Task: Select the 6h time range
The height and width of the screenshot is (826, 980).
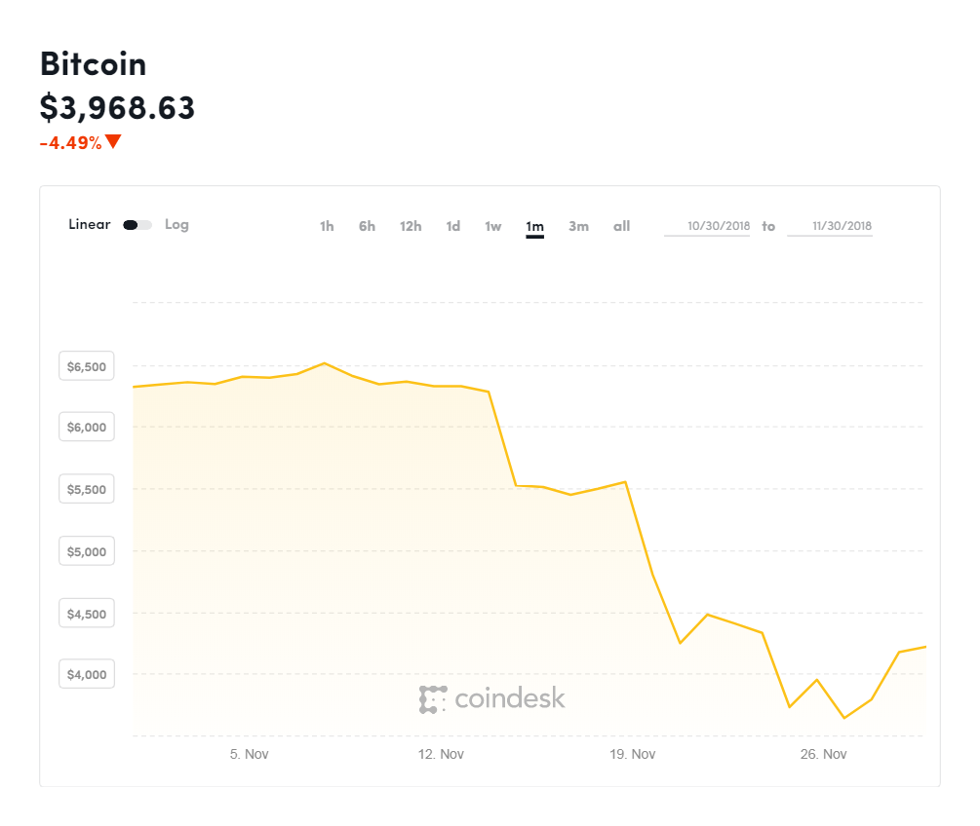Action: pos(367,225)
